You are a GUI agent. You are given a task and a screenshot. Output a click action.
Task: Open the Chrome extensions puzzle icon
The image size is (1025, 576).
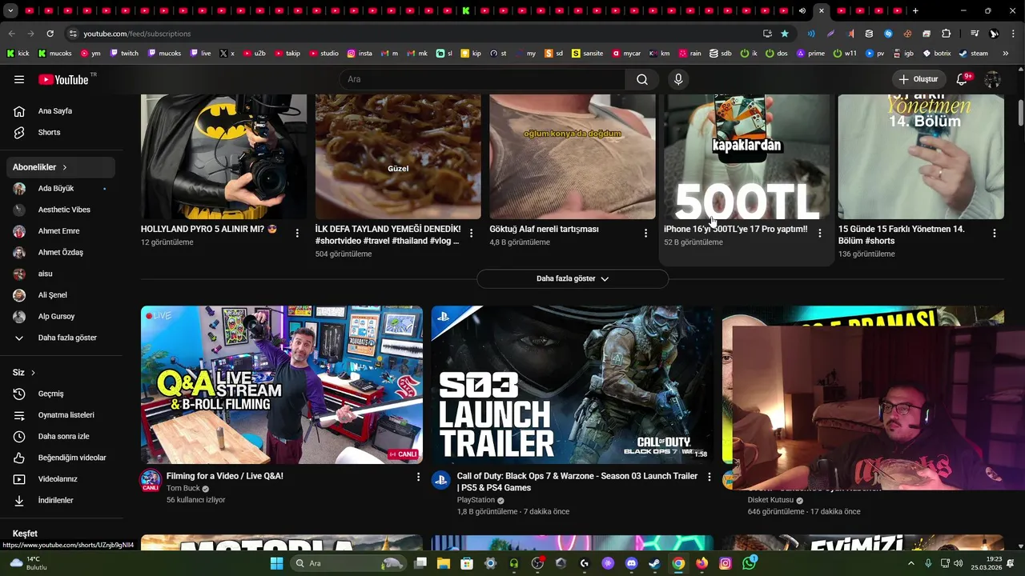[946, 34]
